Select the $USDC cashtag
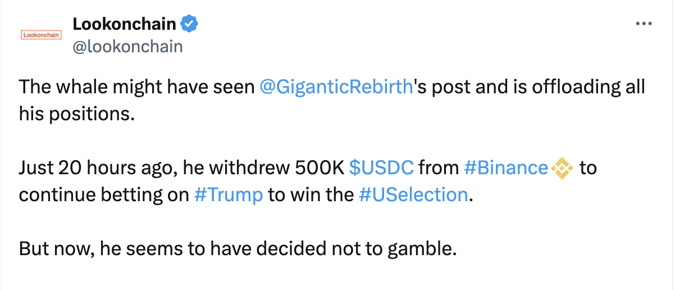Viewport: 675px width, 290px height. pyautogui.click(x=381, y=168)
